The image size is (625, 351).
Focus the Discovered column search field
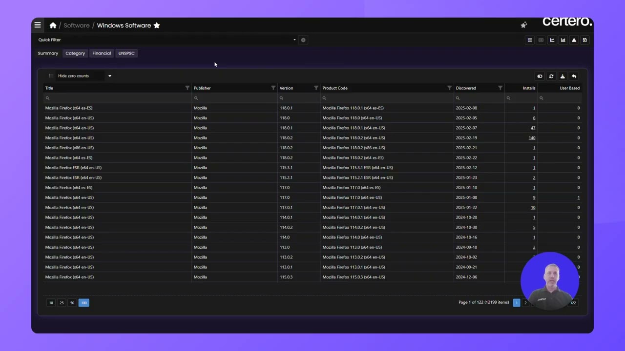479,98
